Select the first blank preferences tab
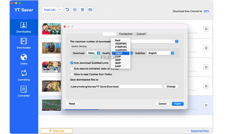The height and width of the screenshot is (134, 231). point(109,34)
